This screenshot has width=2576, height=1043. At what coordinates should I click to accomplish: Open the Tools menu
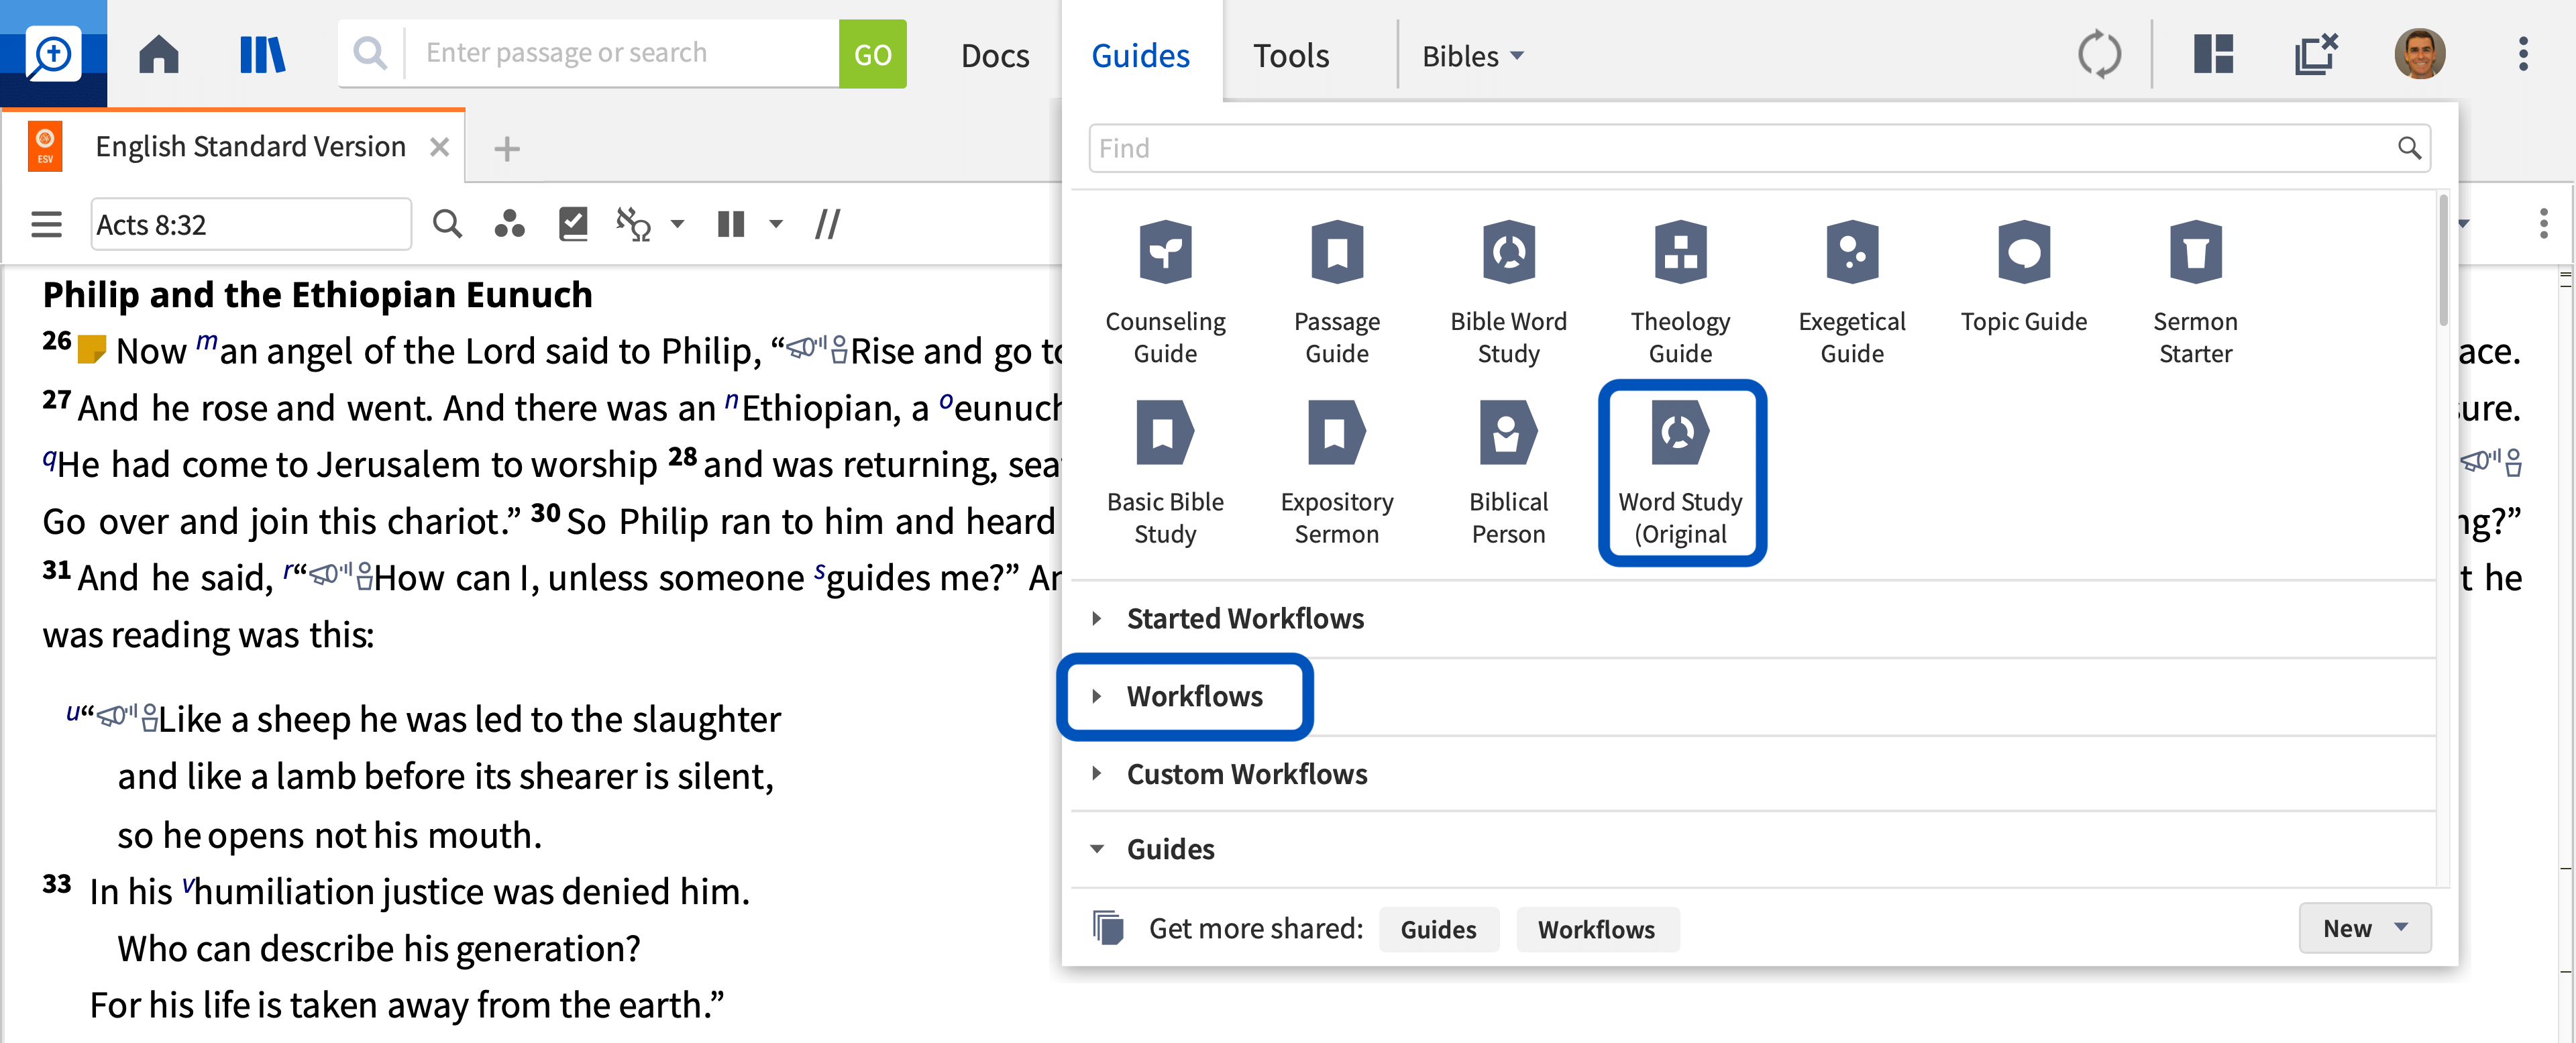click(1291, 56)
